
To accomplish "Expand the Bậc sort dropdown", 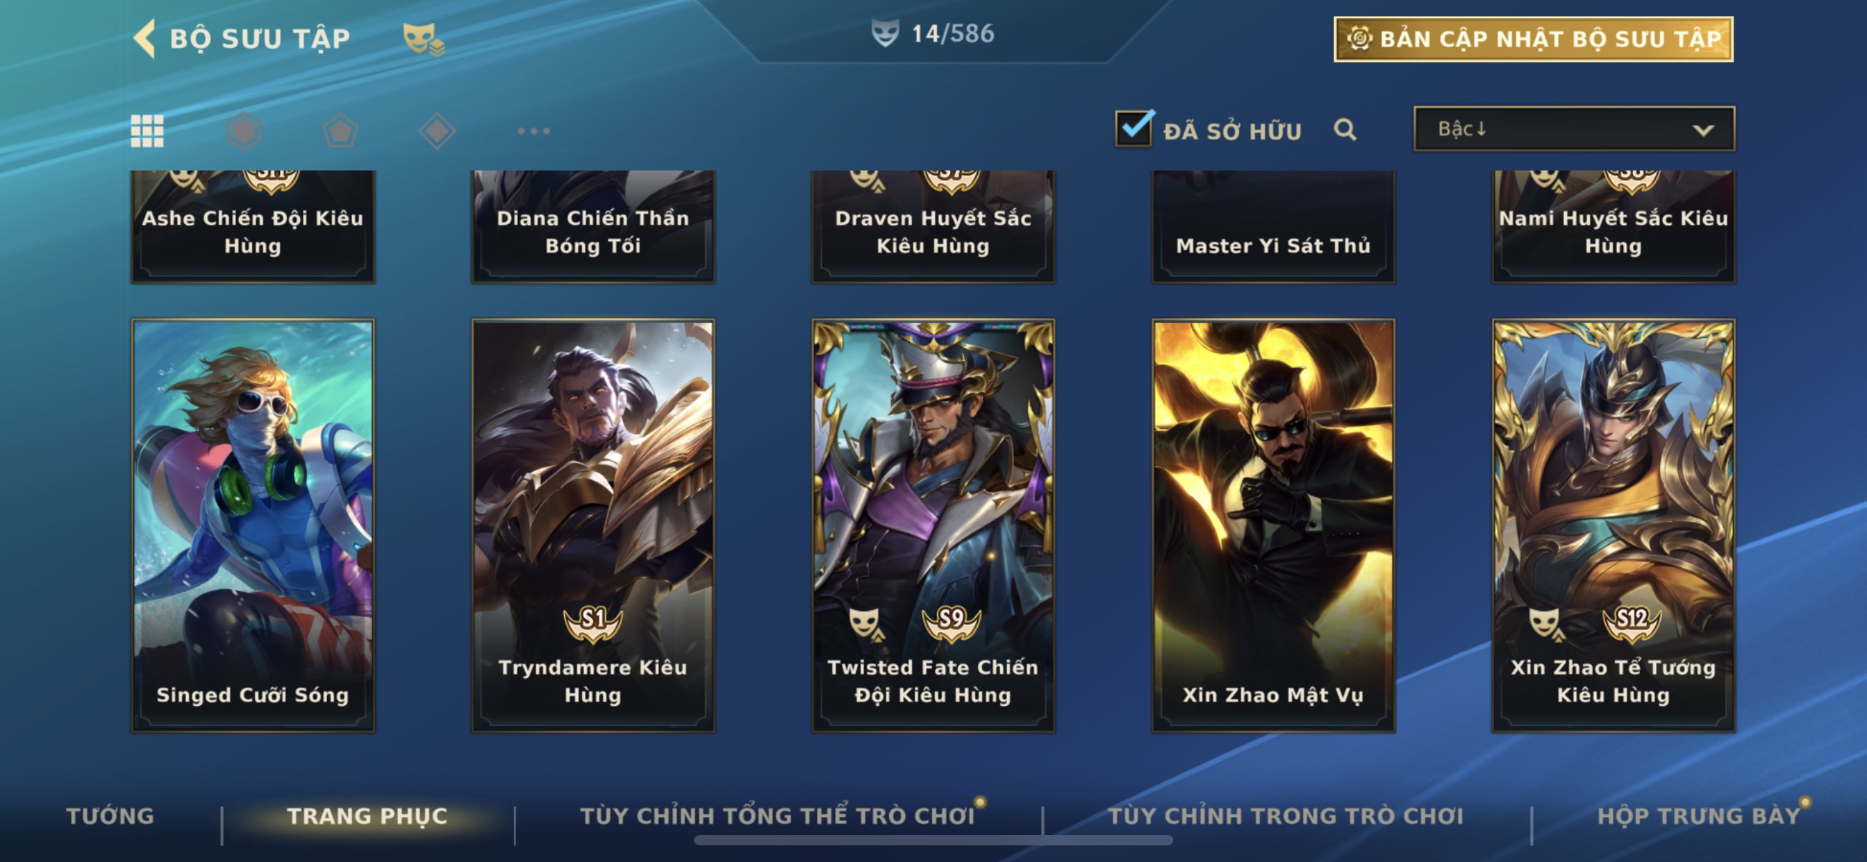I will point(1574,129).
